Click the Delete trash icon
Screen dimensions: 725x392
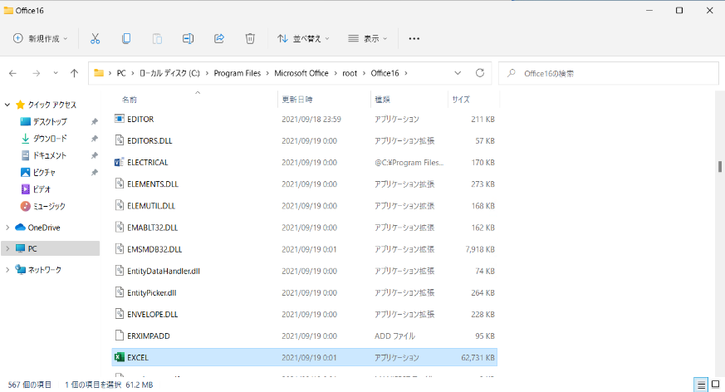tap(250, 38)
